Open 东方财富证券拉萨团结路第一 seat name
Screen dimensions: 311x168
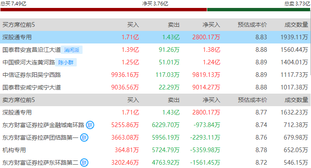click(x=40, y=137)
